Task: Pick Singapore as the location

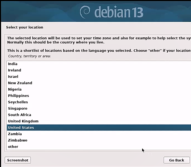Action: tap(17, 109)
